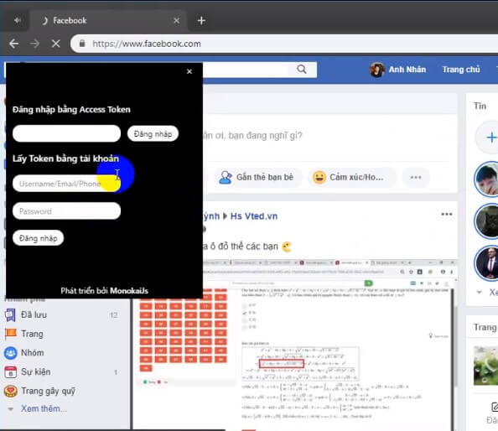Open the first story avatar
The height and width of the screenshot is (431, 498).
point(486,179)
